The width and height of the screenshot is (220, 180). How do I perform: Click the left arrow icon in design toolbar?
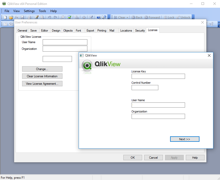coord(11,24)
